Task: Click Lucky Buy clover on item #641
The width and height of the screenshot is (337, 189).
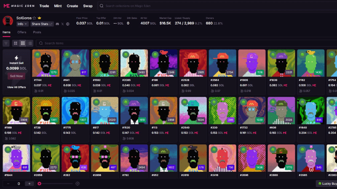Action: 67,55
